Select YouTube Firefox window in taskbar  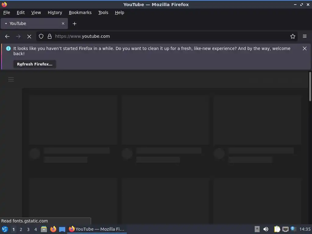pos(97,229)
